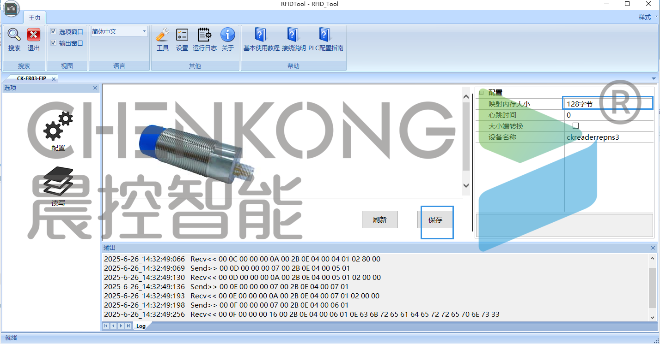Viewport: 660px width, 344px height.
Task: Select the 映射内存大小 property row label
Action: click(509, 104)
